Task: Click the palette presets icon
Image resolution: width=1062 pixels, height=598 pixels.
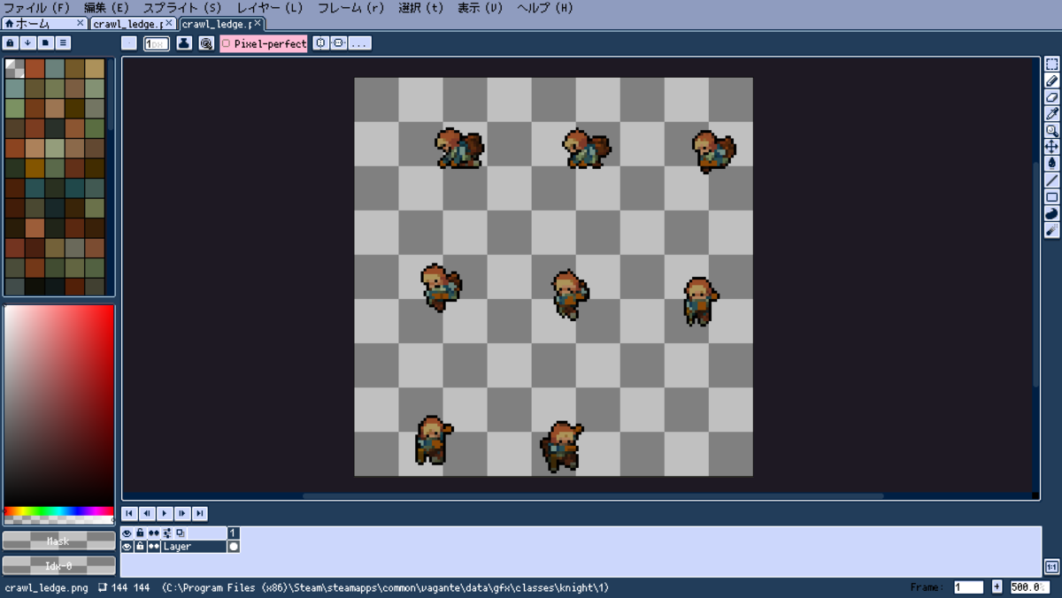Action: point(45,42)
